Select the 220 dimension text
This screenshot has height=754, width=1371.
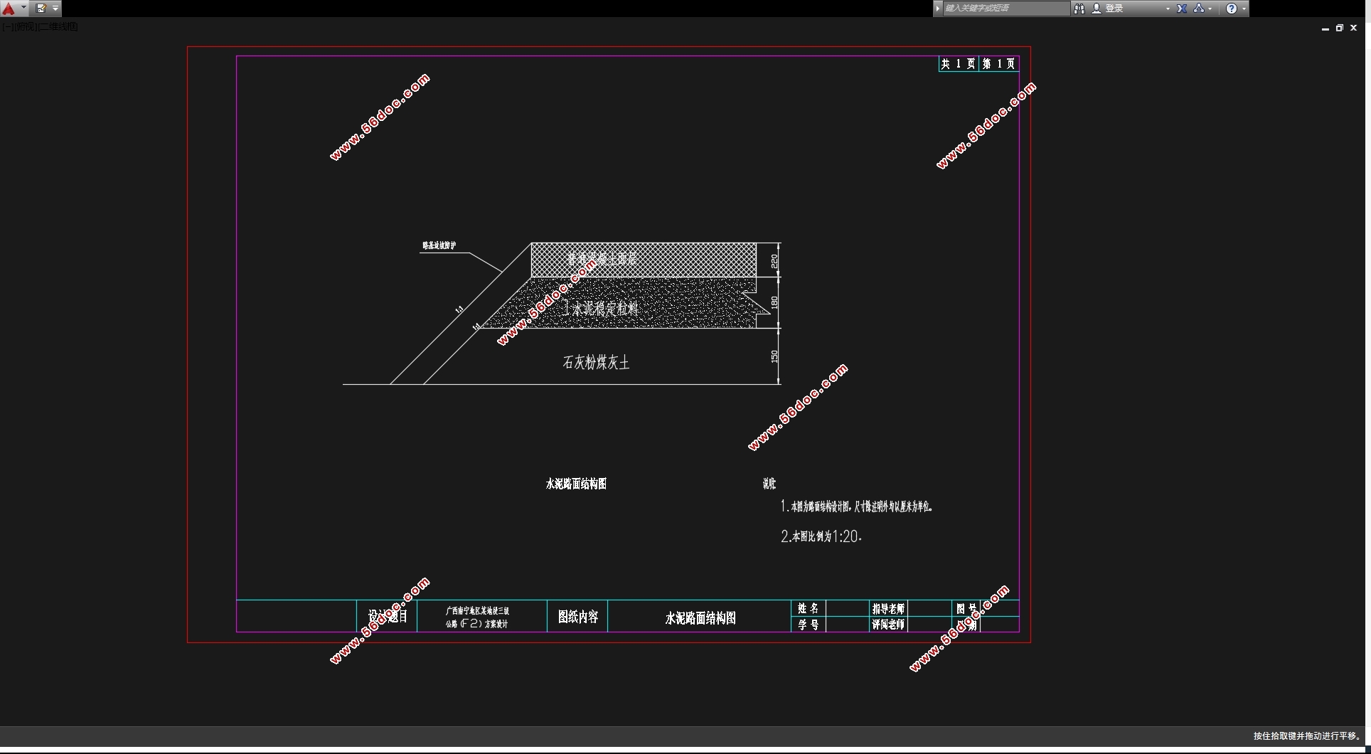774,261
